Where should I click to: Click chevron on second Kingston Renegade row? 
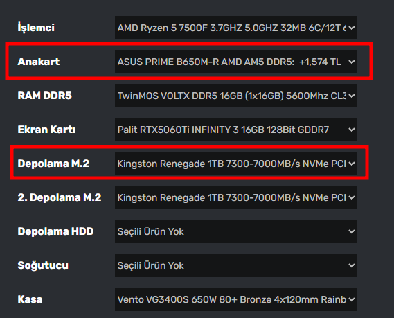(x=352, y=197)
